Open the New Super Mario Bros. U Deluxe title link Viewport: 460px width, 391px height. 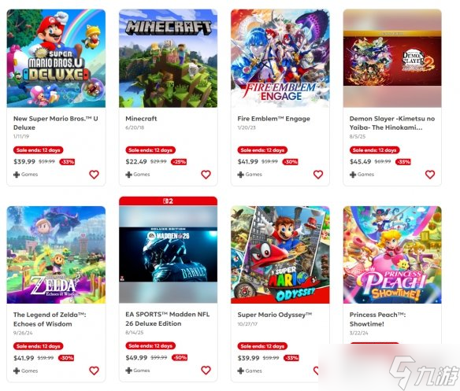click(56, 123)
